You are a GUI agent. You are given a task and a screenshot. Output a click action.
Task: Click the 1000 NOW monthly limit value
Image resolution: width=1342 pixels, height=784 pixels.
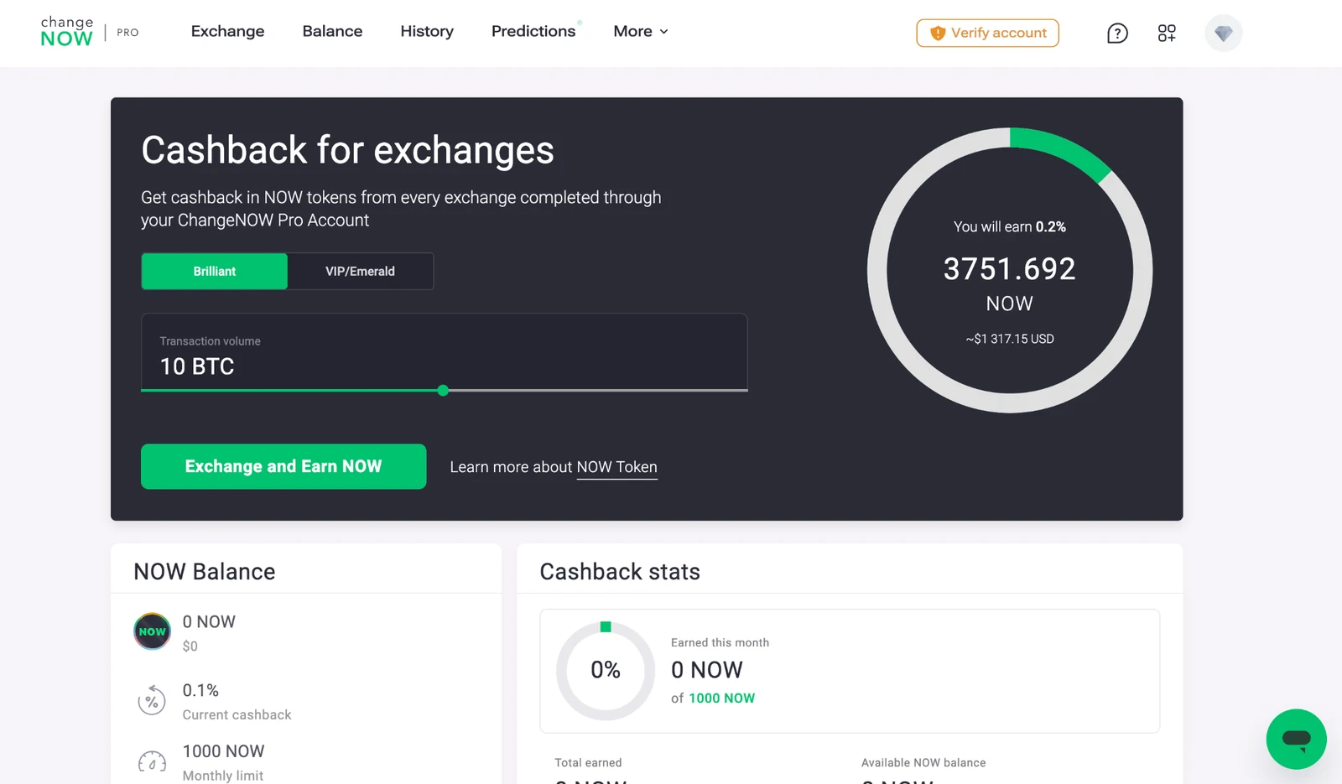click(223, 751)
